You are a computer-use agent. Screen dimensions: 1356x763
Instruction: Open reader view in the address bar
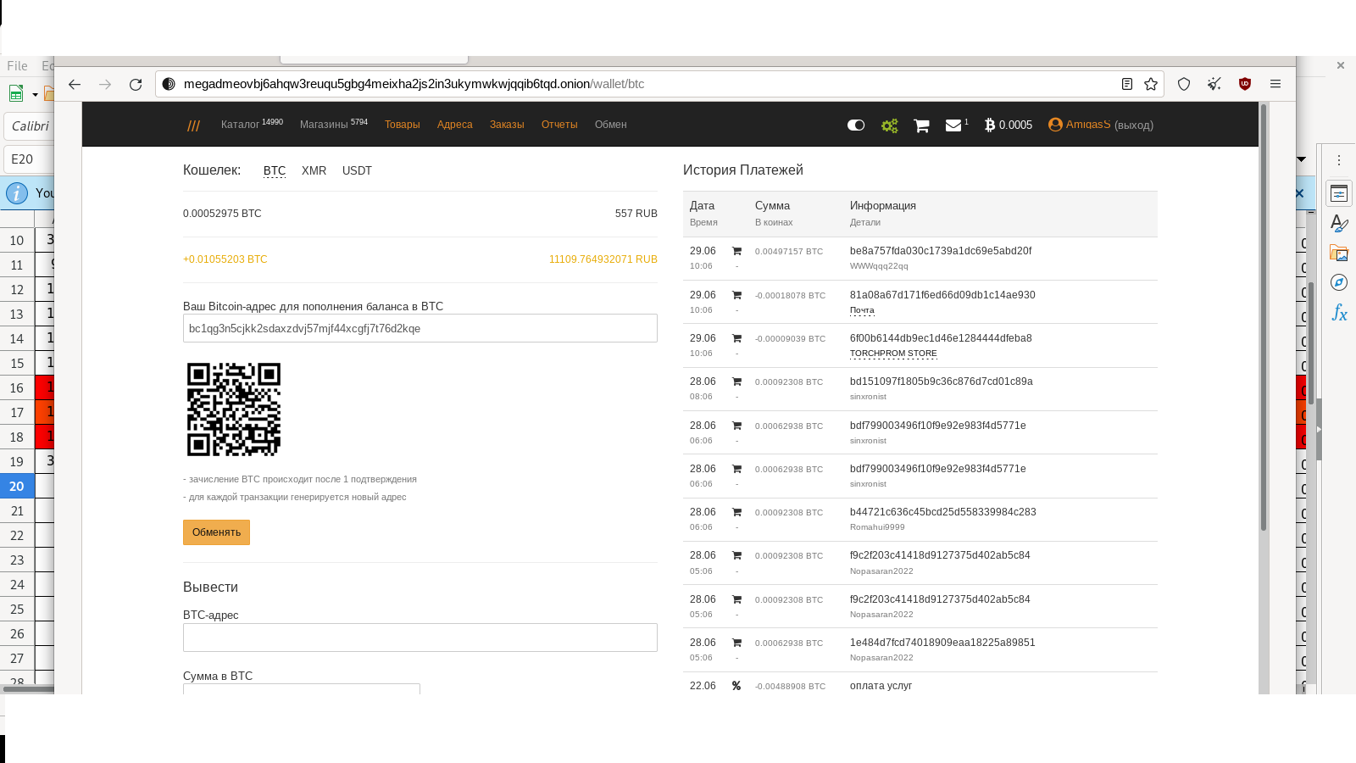[1126, 84]
